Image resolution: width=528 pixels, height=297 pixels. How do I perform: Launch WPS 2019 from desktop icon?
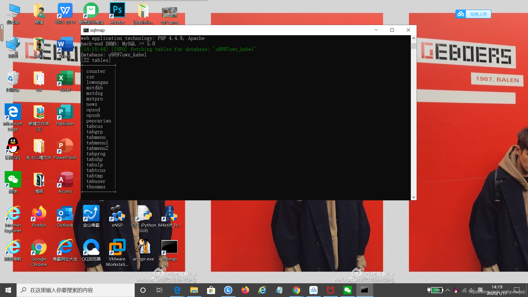(x=65, y=13)
